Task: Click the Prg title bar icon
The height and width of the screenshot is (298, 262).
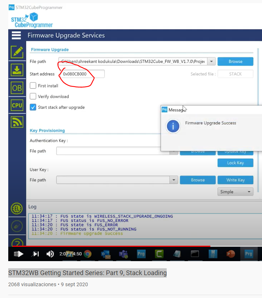Action: pyautogui.click(x=11, y=8)
